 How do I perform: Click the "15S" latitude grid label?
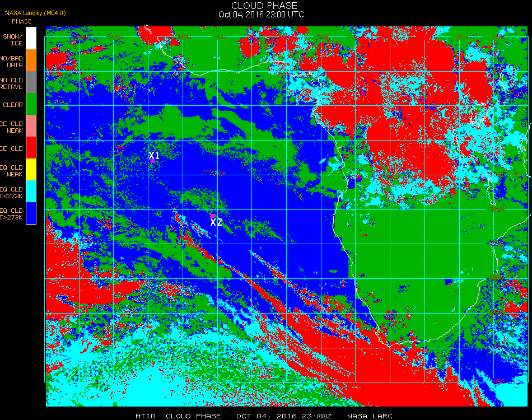(x=497, y=209)
